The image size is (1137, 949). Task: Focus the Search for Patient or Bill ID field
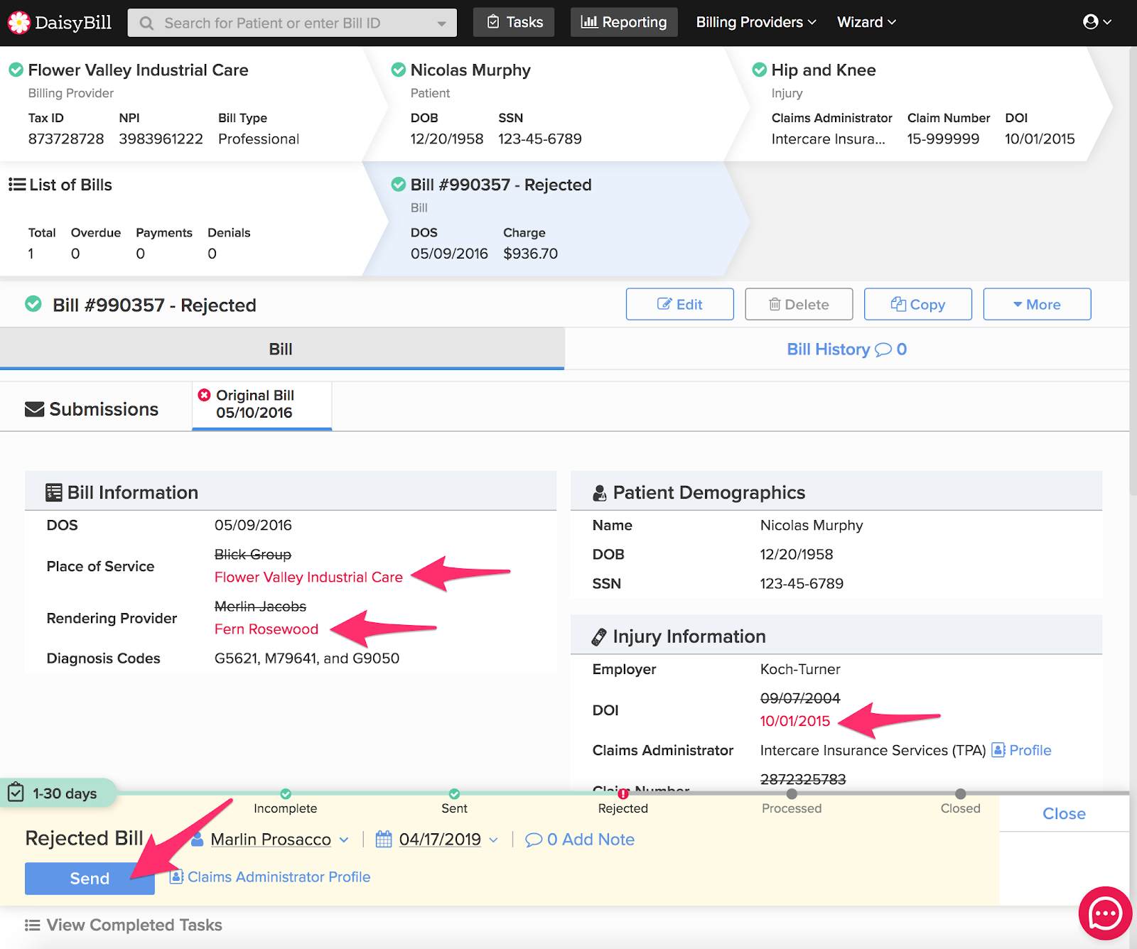pyautogui.click(x=292, y=23)
